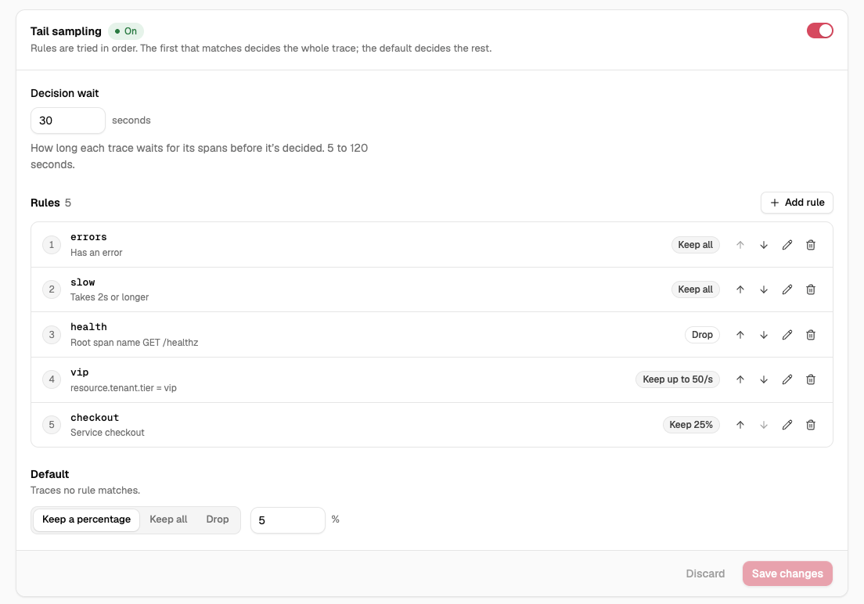Click the checkout rule name
Screen dimensions: 864x604
tap(95, 417)
